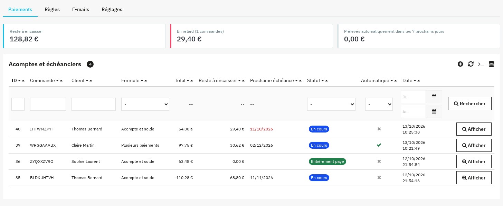
Task: Open the Règles tab
Action: pyautogui.click(x=52, y=9)
